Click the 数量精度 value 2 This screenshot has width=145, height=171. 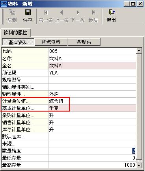[92, 151]
